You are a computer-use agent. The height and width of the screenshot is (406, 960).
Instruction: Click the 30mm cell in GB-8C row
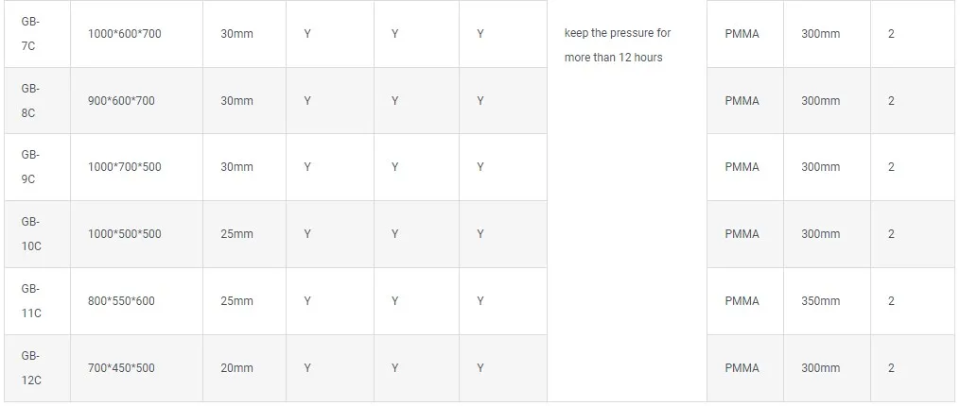pos(236,101)
